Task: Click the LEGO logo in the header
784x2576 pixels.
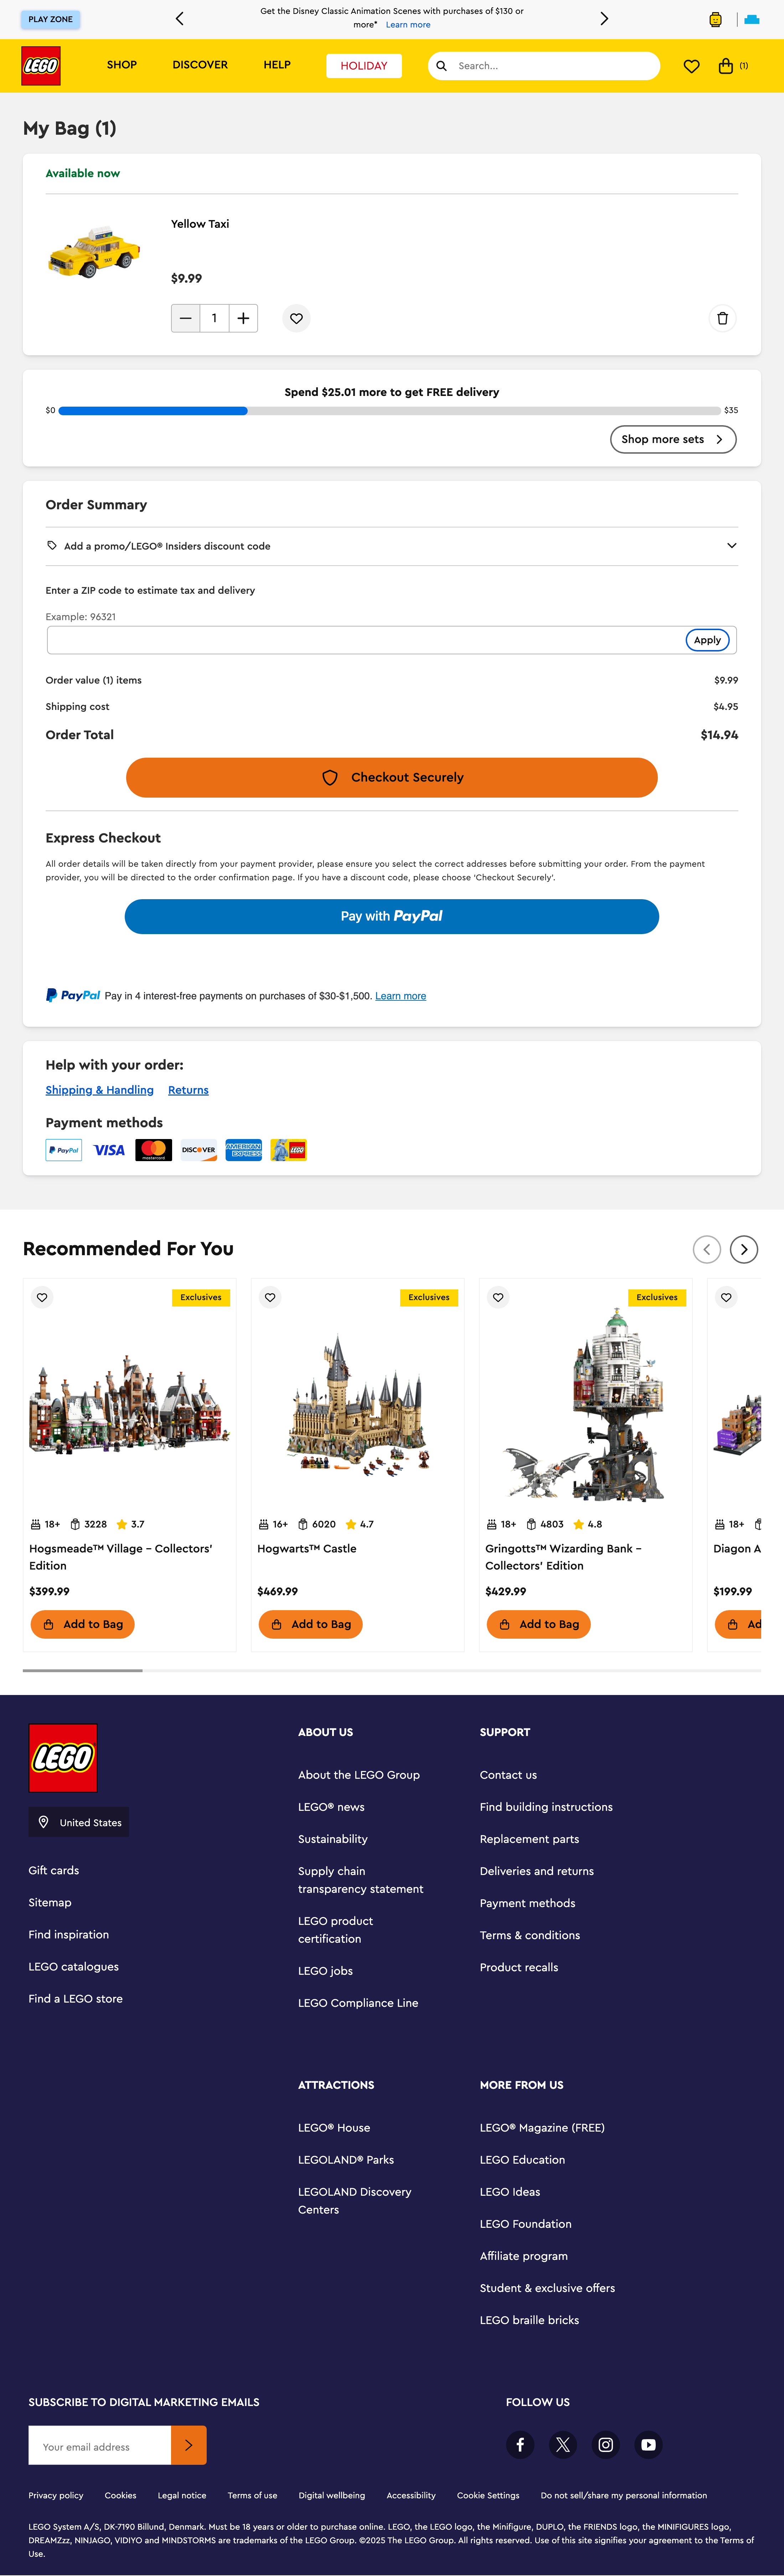Action: tap(41, 66)
